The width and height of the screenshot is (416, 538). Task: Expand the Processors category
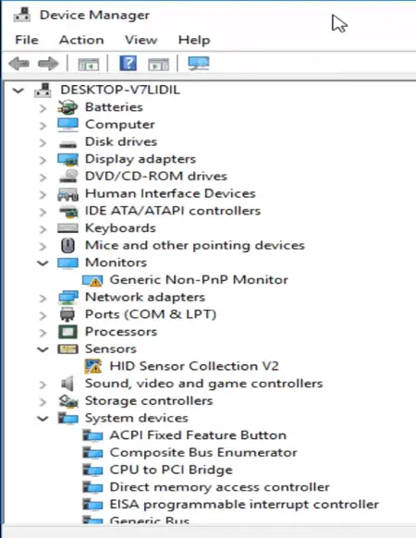tap(43, 333)
